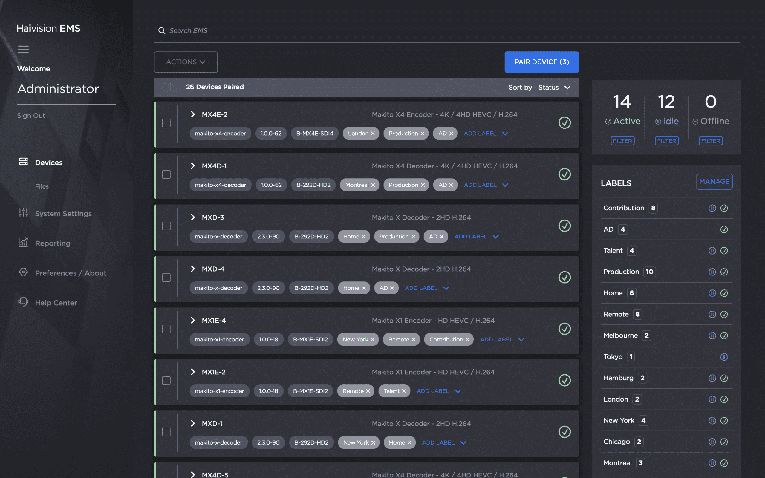Expand the MX1E-4 device row

192,321
